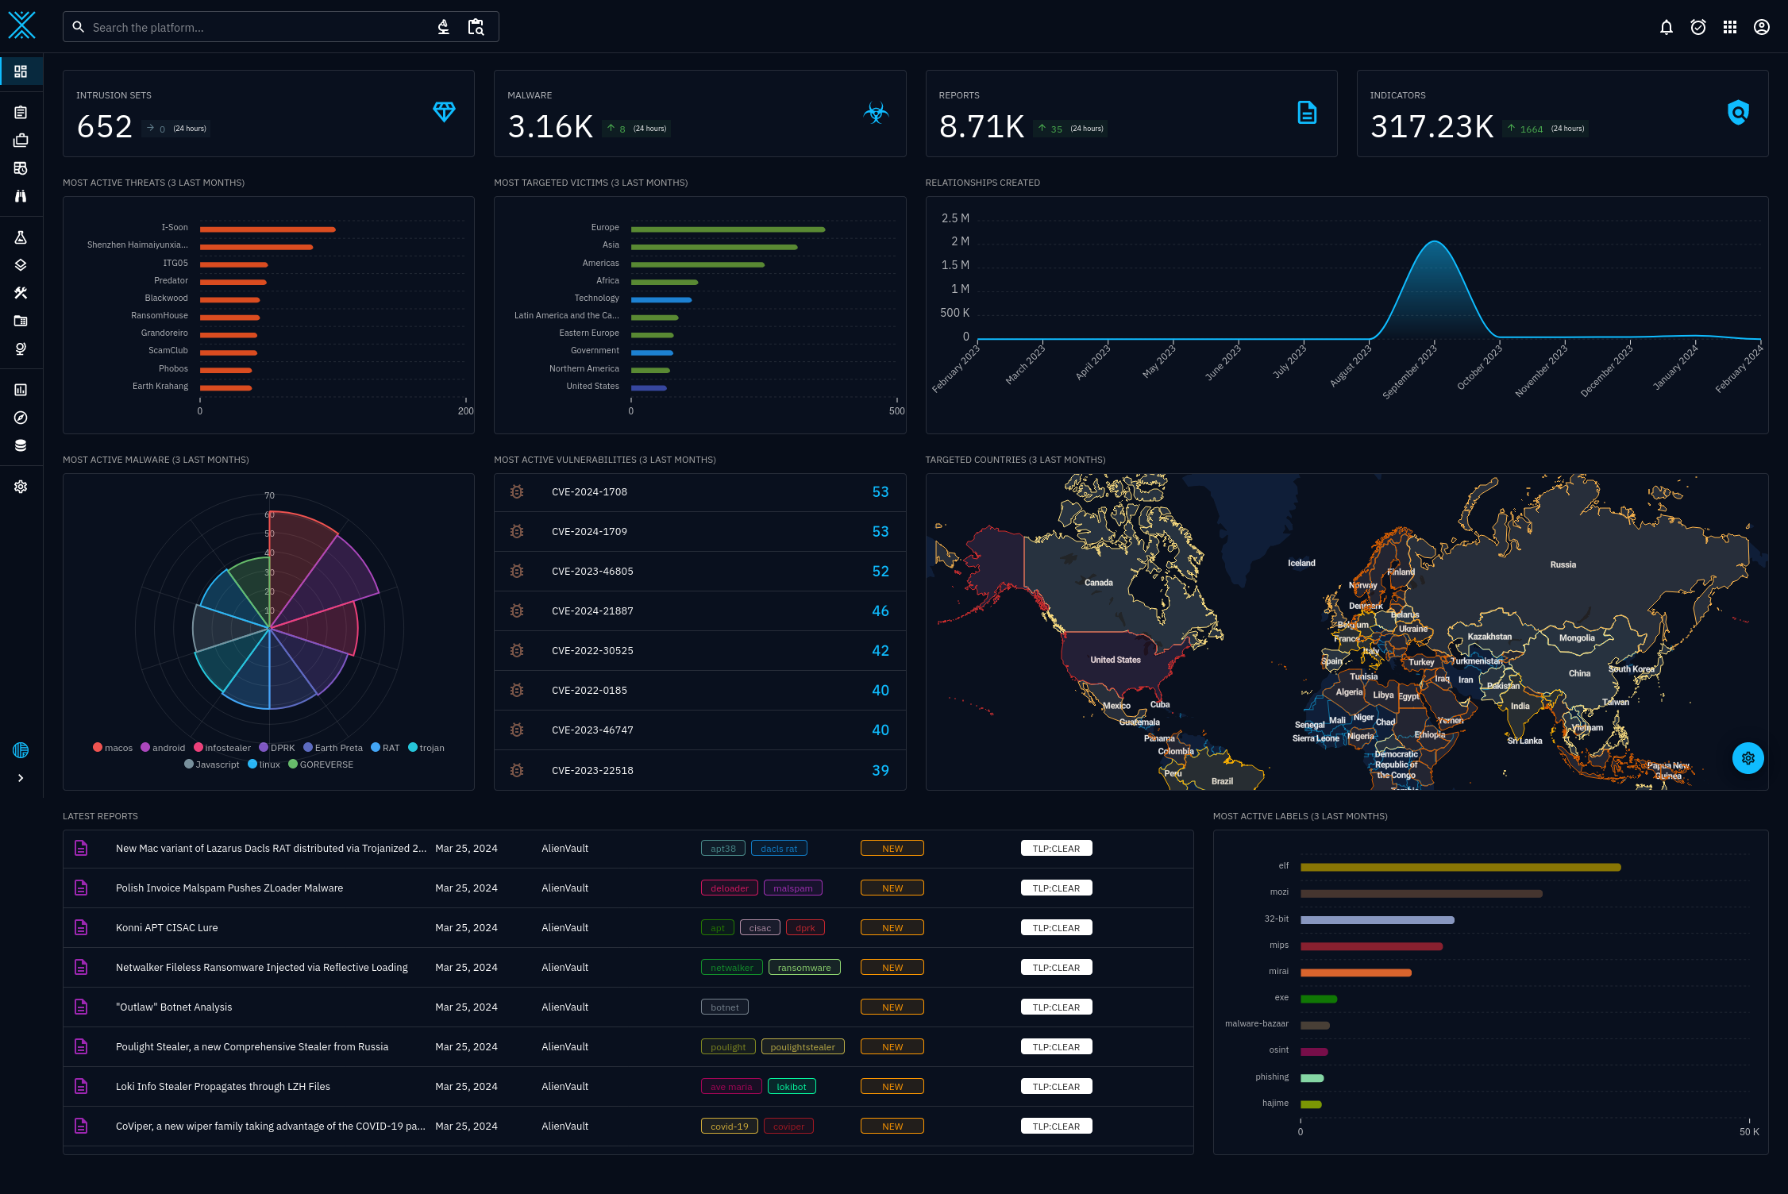This screenshot has height=1194, width=1788.
Task: Click the shield icon on Indicators card
Action: click(x=1739, y=112)
